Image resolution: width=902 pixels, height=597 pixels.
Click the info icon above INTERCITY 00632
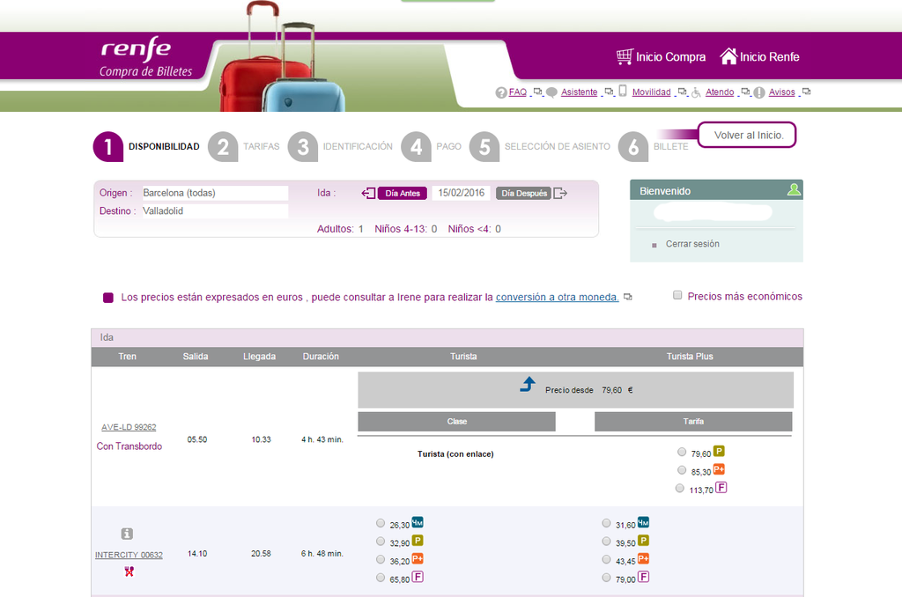point(127,534)
